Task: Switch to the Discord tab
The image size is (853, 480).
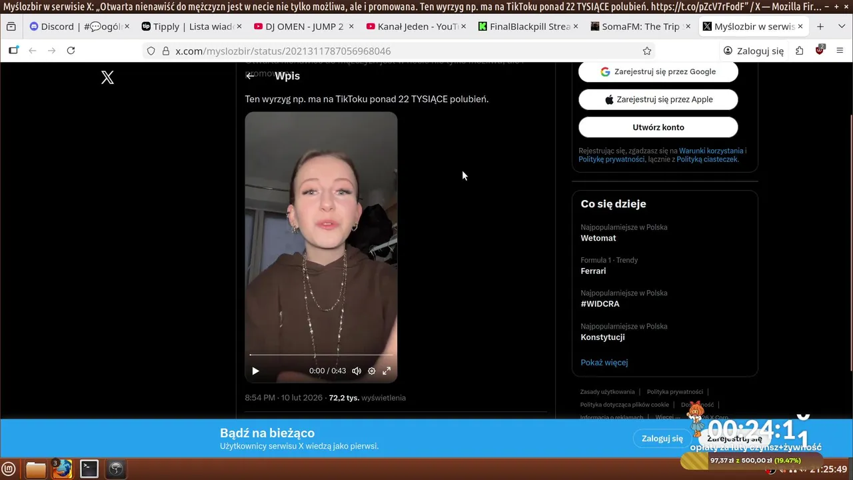Action: tap(79, 27)
